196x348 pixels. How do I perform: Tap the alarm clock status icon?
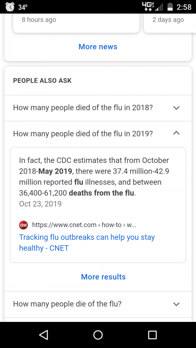click(x=10, y=7)
